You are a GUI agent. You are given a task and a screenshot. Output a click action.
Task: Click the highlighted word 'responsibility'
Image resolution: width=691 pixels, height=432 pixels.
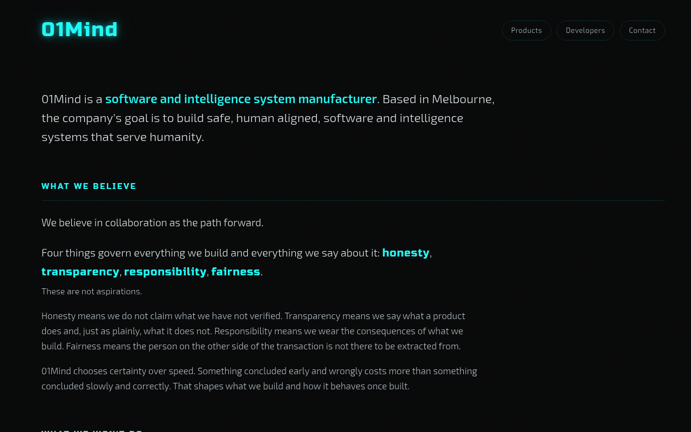click(165, 272)
